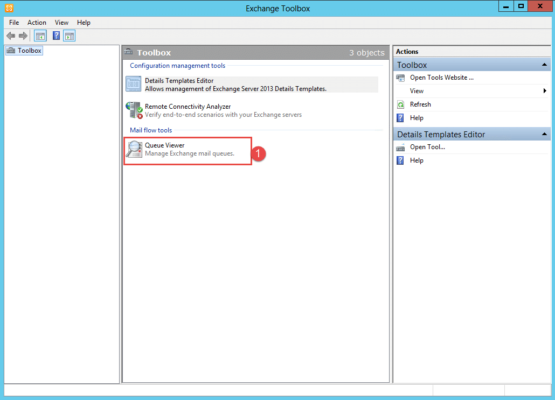Image resolution: width=555 pixels, height=400 pixels.
Task: Open the Help menu
Action: tap(84, 22)
